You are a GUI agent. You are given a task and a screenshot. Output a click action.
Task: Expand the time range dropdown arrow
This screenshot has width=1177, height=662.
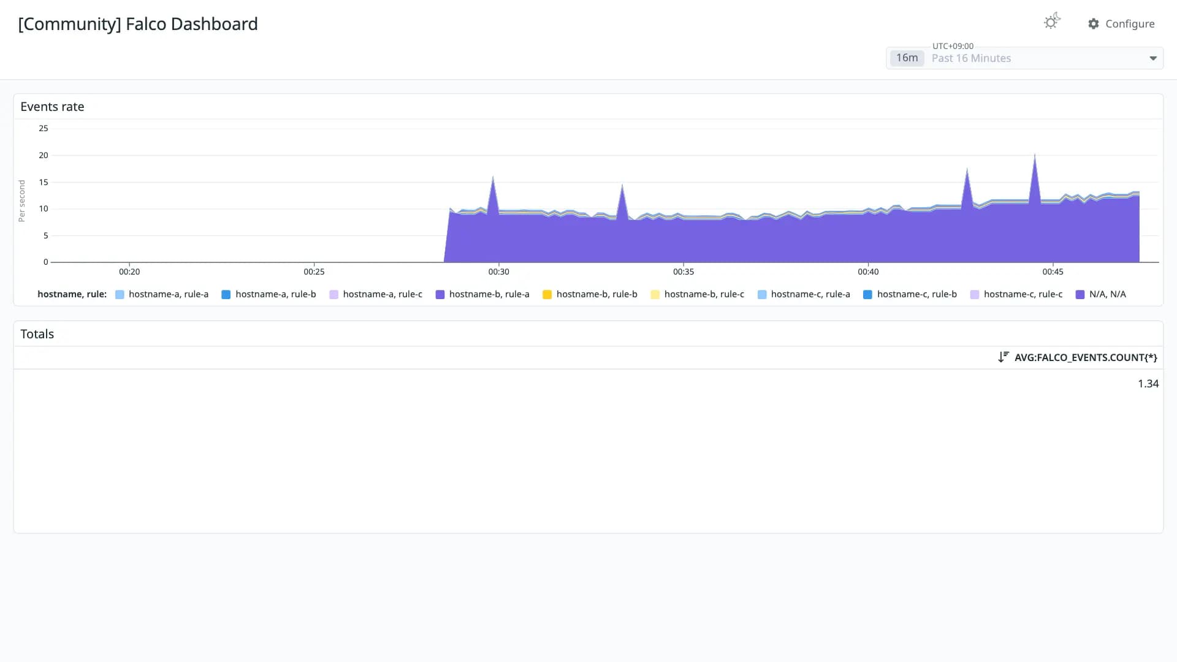pyautogui.click(x=1152, y=58)
